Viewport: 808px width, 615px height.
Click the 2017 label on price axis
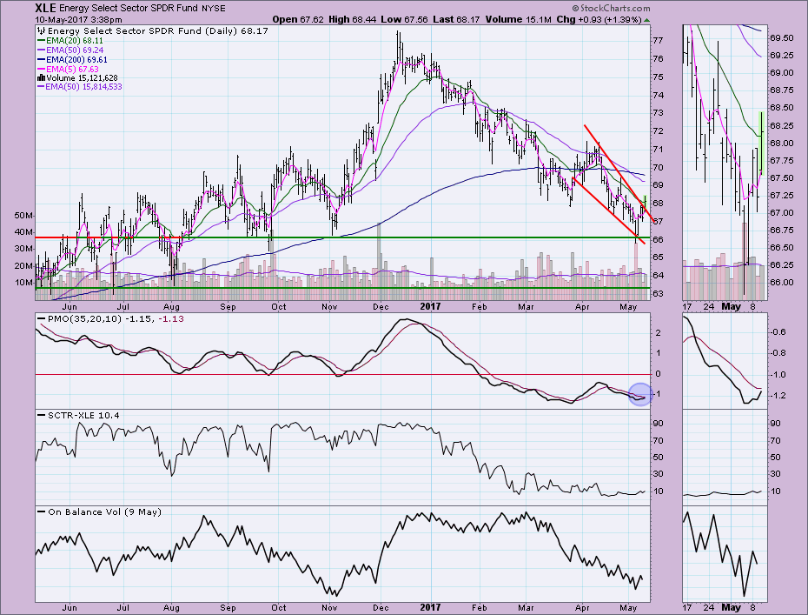(430, 306)
